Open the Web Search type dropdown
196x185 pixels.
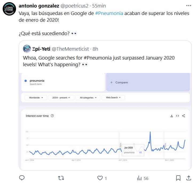pyautogui.click(x=113, y=98)
